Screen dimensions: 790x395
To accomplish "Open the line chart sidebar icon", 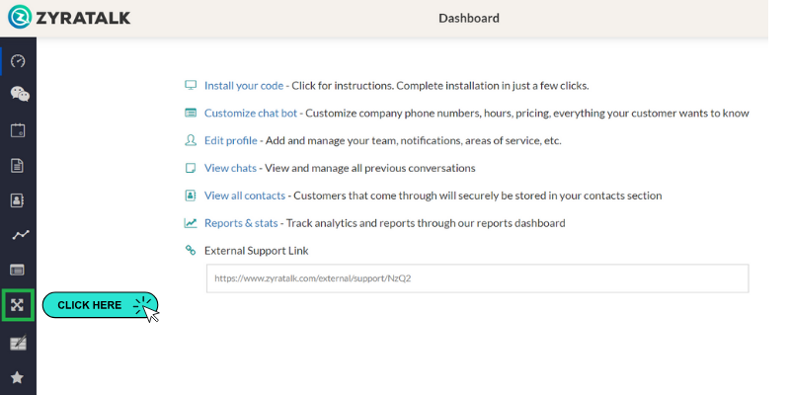I will point(18,235).
